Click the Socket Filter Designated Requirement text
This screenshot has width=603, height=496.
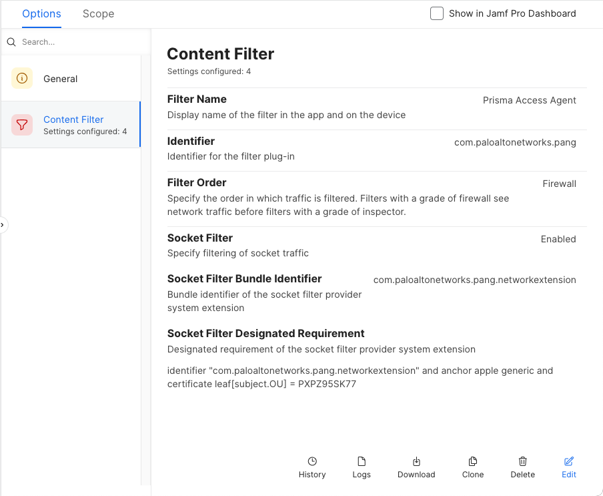360,377
